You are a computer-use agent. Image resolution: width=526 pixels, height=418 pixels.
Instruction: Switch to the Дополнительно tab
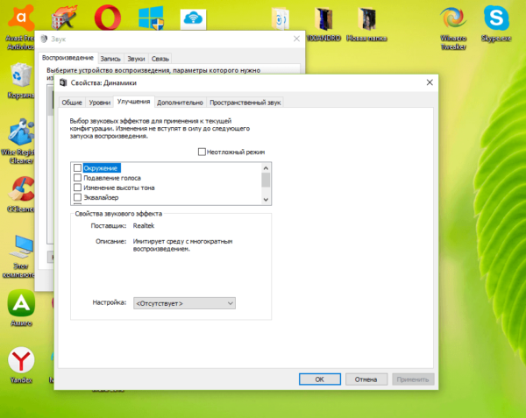tap(180, 103)
